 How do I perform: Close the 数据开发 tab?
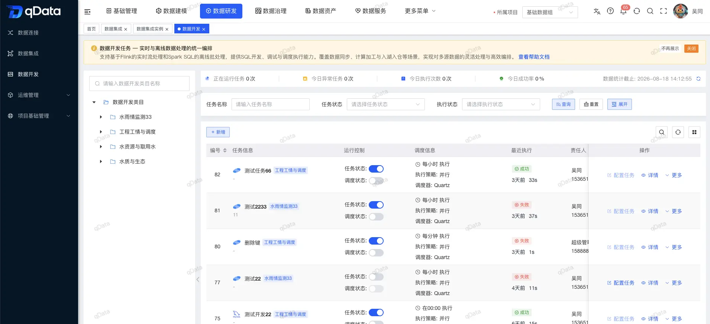pyautogui.click(x=204, y=29)
